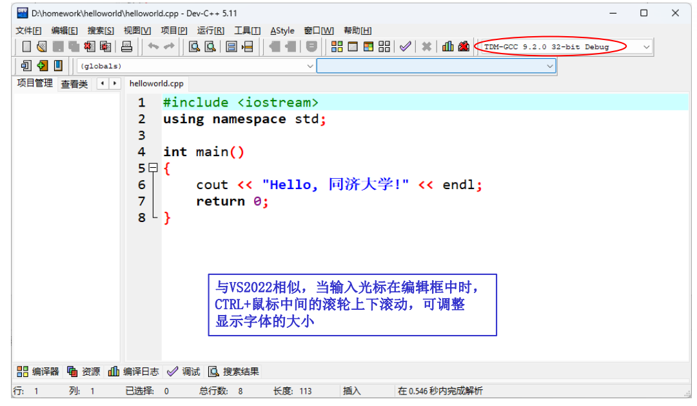
Task: Open the 工具[T] menu
Action: pyautogui.click(x=247, y=30)
